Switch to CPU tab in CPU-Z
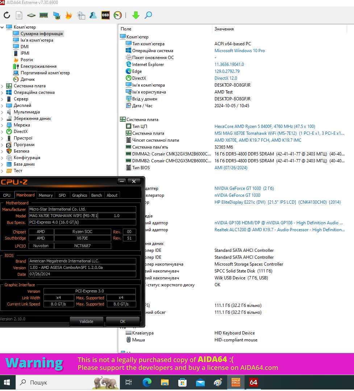Image resolution: width=354 pixels, height=391 pixels. pyautogui.click(x=7, y=195)
